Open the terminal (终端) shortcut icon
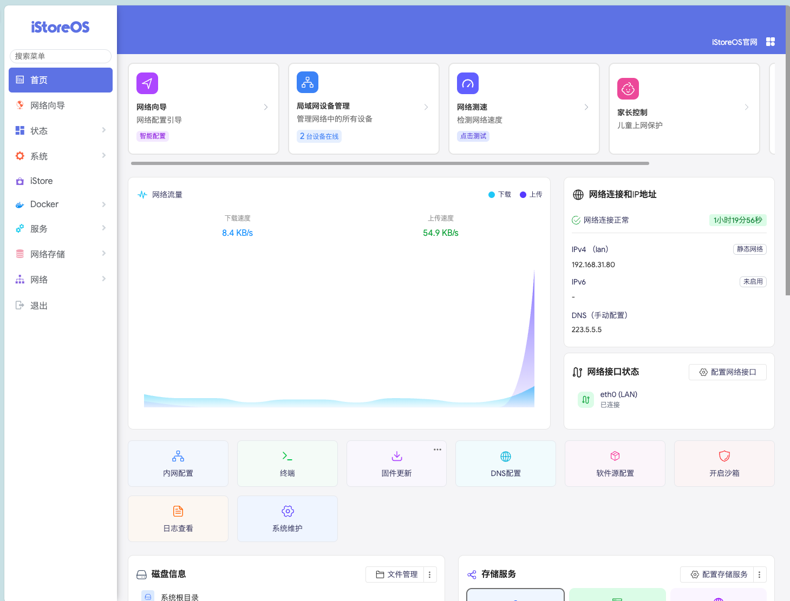Viewport: 790px width, 601px height. click(287, 457)
